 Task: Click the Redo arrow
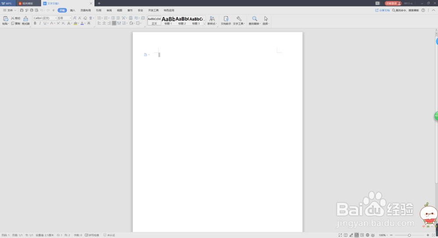coord(48,11)
